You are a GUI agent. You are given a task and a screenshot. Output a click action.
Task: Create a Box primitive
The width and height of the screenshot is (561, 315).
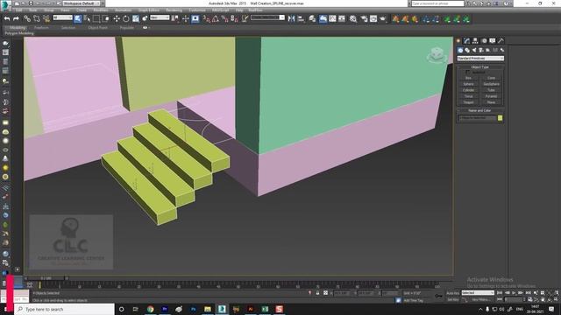pyautogui.click(x=468, y=78)
